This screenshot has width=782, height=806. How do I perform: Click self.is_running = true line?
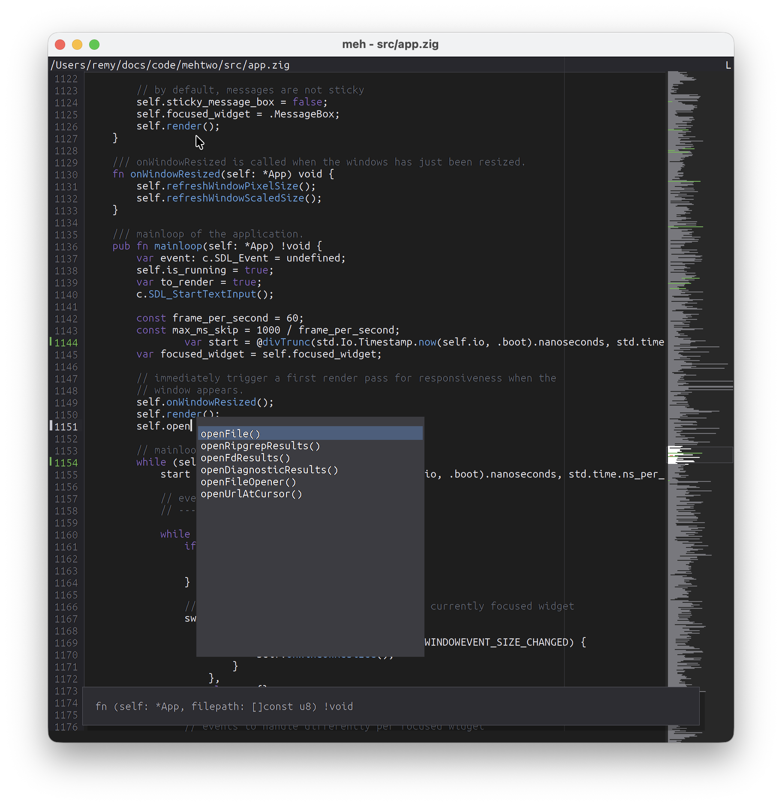click(x=205, y=270)
